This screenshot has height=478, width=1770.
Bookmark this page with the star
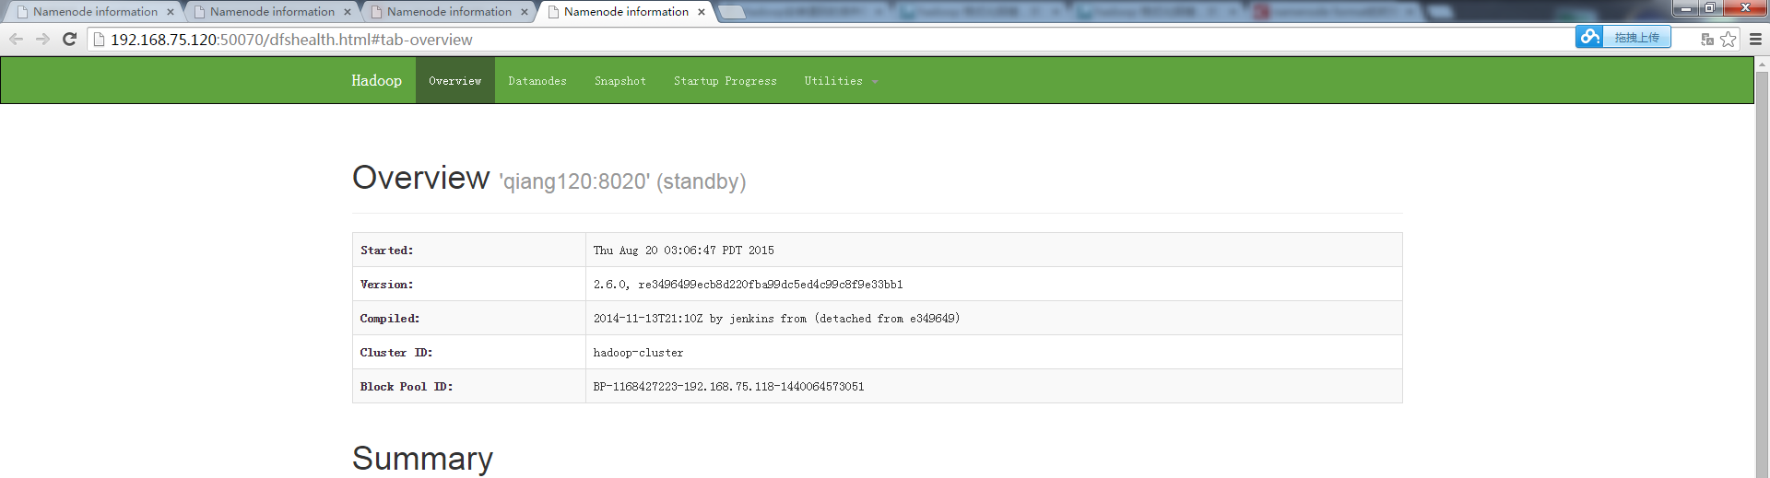[x=1729, y=39]
